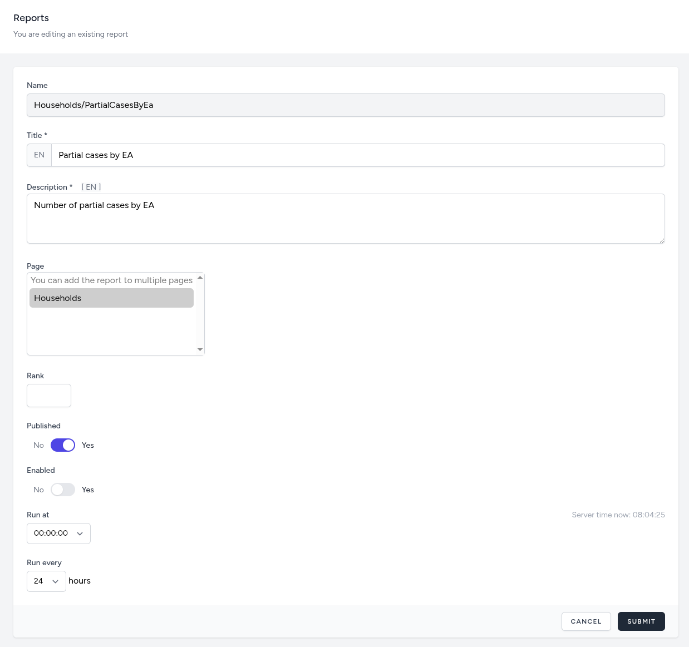This screenshot has height=647, width=689.
Task: Expand the Run every hours dropdown
Action: tap(46, 581)
